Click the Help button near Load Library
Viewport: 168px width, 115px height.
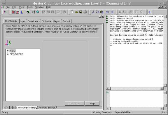92,103
